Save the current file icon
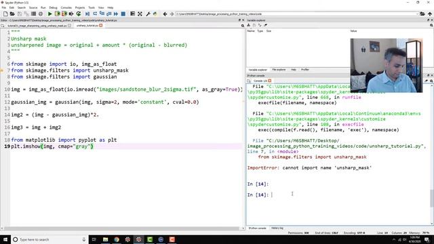The image size is (434, 244). point(20,14)
